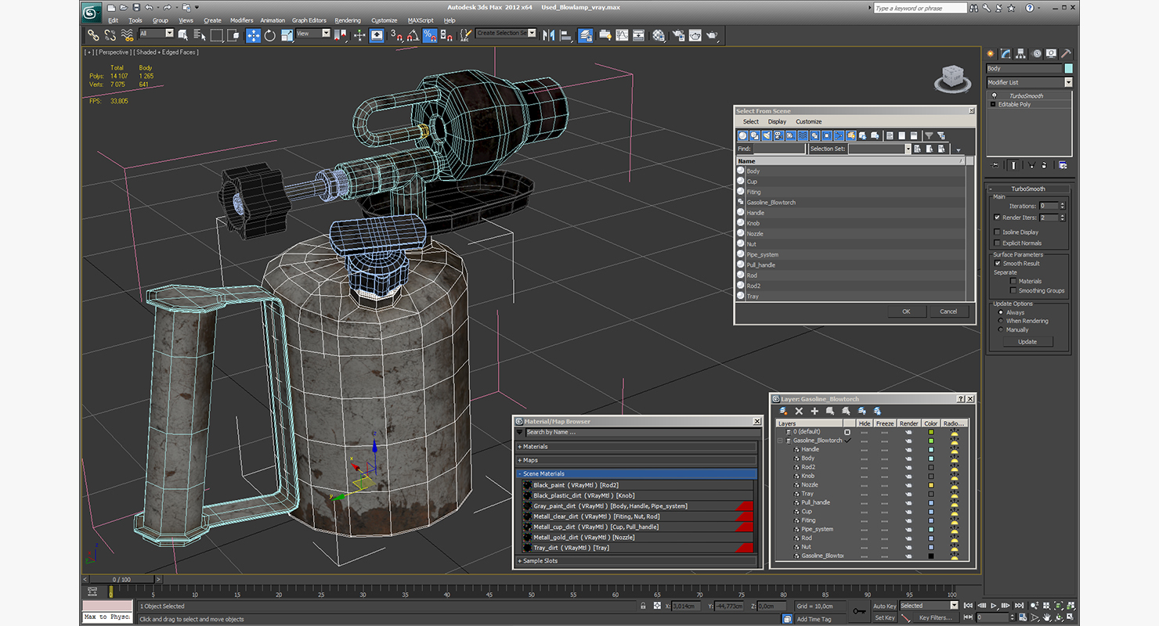
Task: Click the Key Filters button
Action: click(x=937, y=618)
